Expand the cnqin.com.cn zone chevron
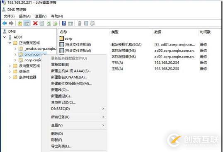 [x=15, y=54]
